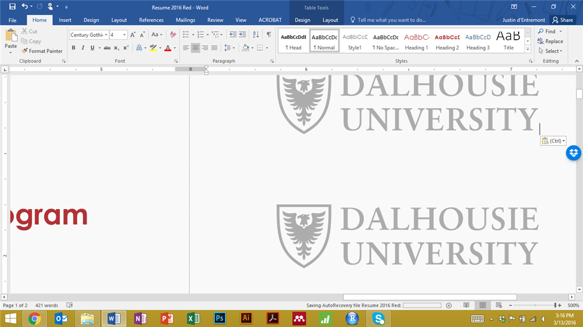Open the Font name dropdown

(106, 35)
